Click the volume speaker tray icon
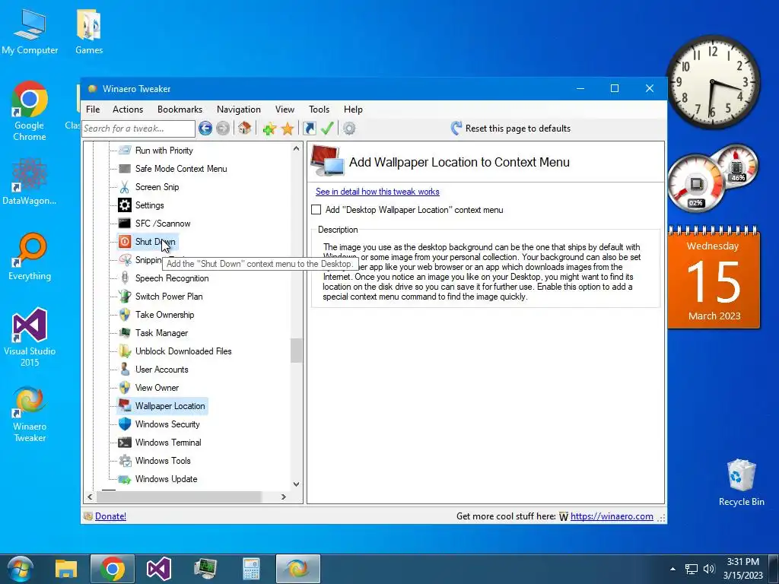This screenshot has height=584, width=779. pos(709,569)
